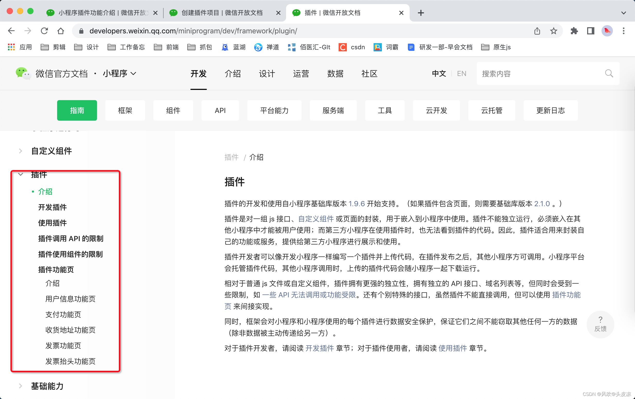Open the 抓包 bookmark folder
Viewport: 635px width, 399px height.
pos(200,47)
